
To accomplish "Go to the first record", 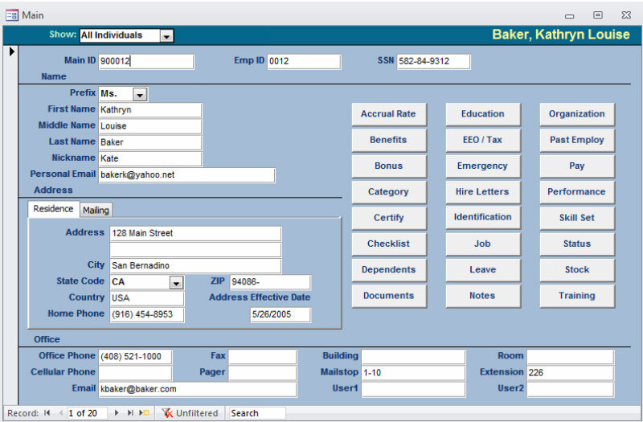I will pyautogui.click(x=47, y=413).
